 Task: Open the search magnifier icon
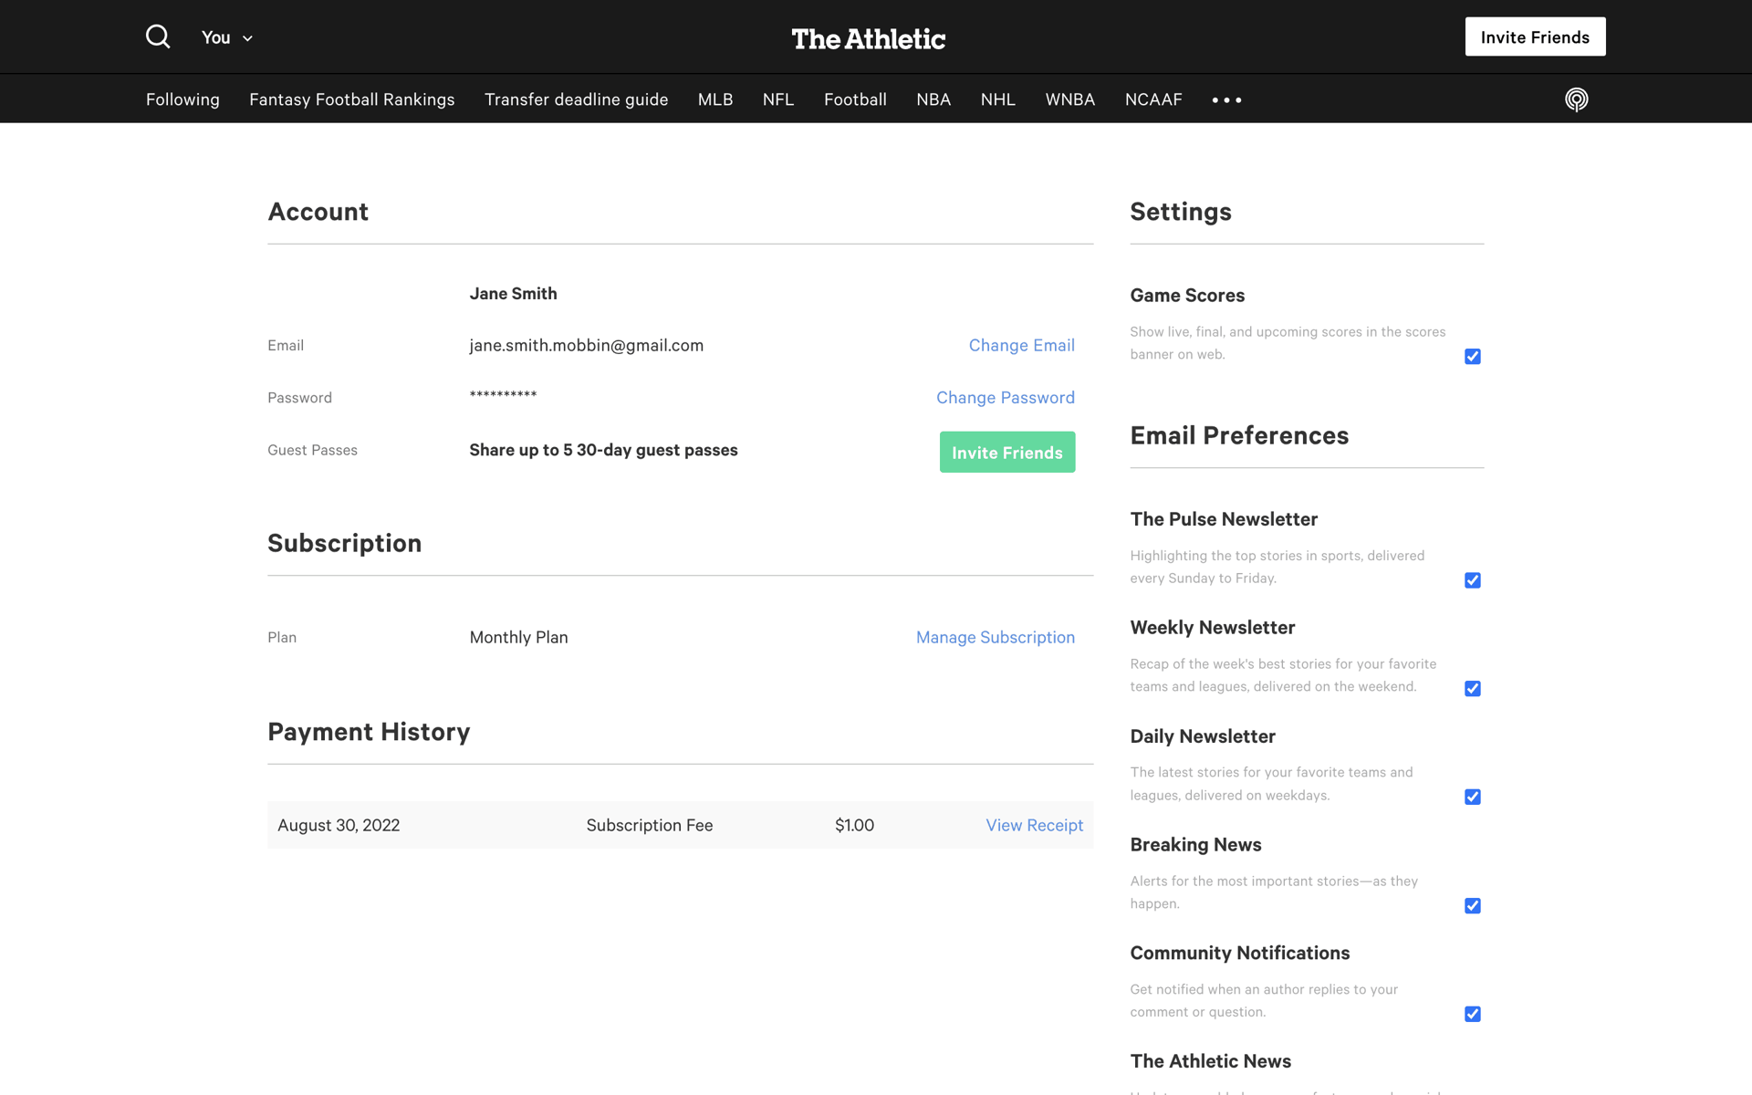pyautogui.click(x=158, y=36)
